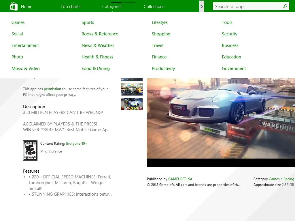Choose the Social category
Screen dimensions: 295x221
coord(17,34)
